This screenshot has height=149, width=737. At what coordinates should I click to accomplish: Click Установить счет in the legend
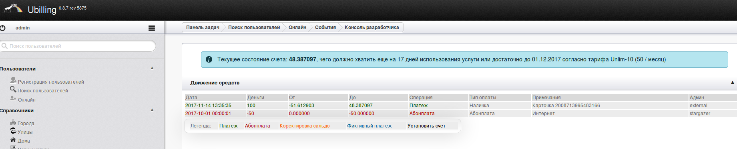click(x=426, y=126)
